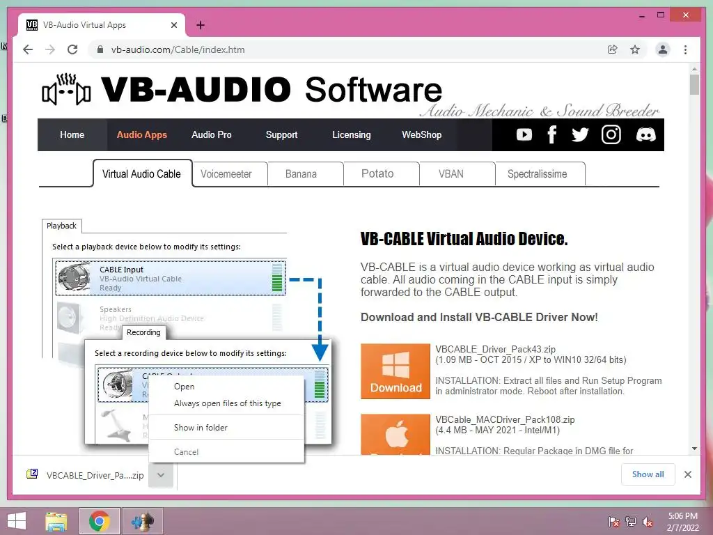Open WebShop navigation item
713x535 pixels.
click(421, 134)
